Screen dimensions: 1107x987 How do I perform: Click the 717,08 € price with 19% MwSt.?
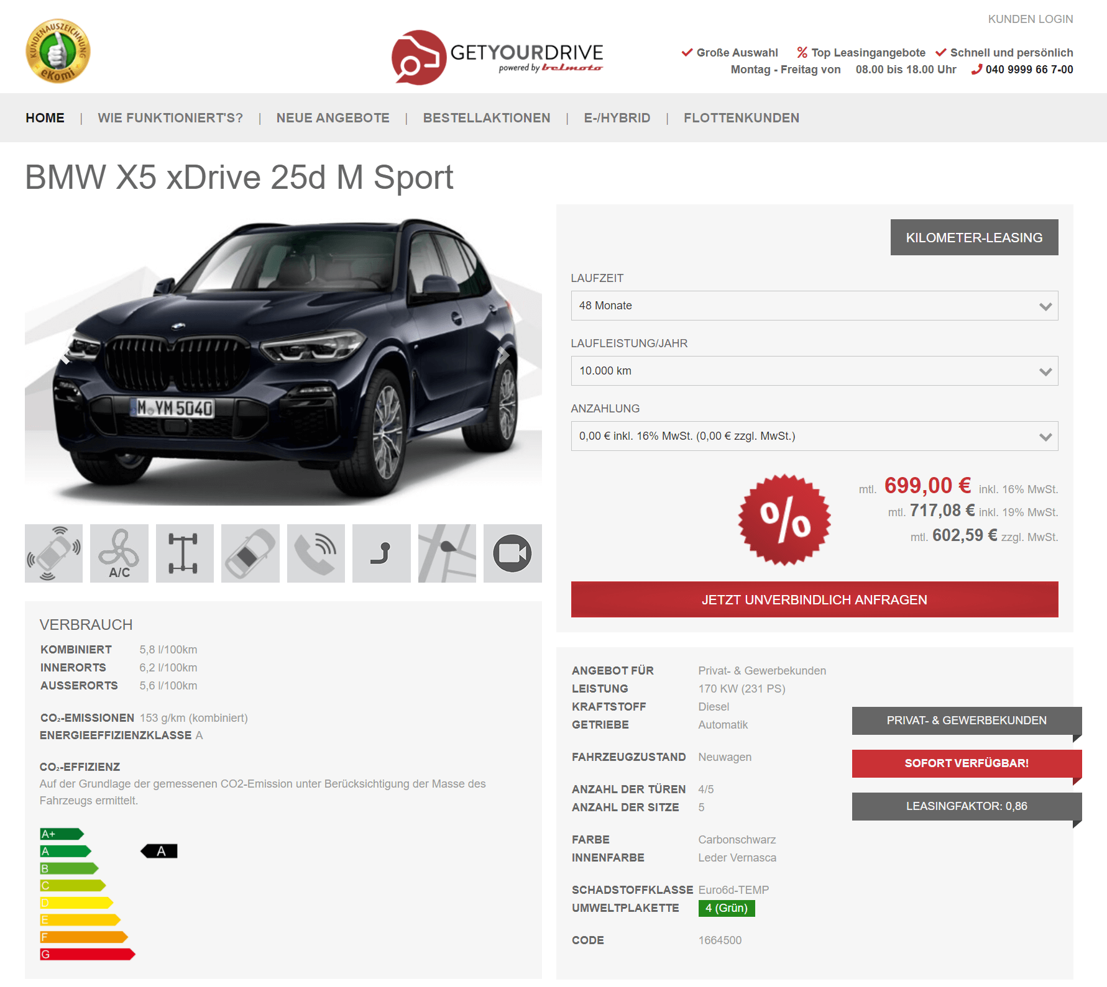(942, 511)
